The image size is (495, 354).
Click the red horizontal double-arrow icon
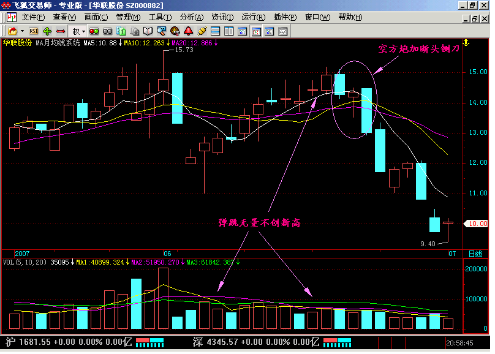[x=60, y=31]
